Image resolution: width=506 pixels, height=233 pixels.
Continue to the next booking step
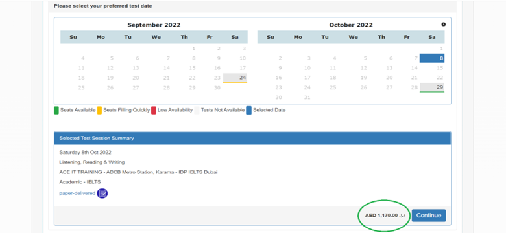[x=429, y=216]
